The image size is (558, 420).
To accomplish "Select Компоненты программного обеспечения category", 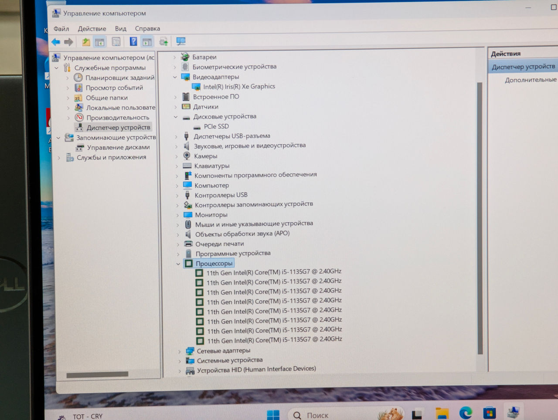I will pos(255,175).
